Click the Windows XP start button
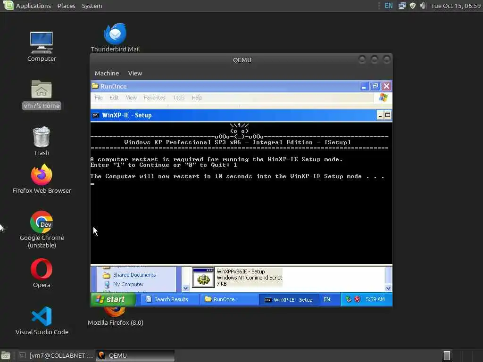The image size is (483, 362). point(113,299)
